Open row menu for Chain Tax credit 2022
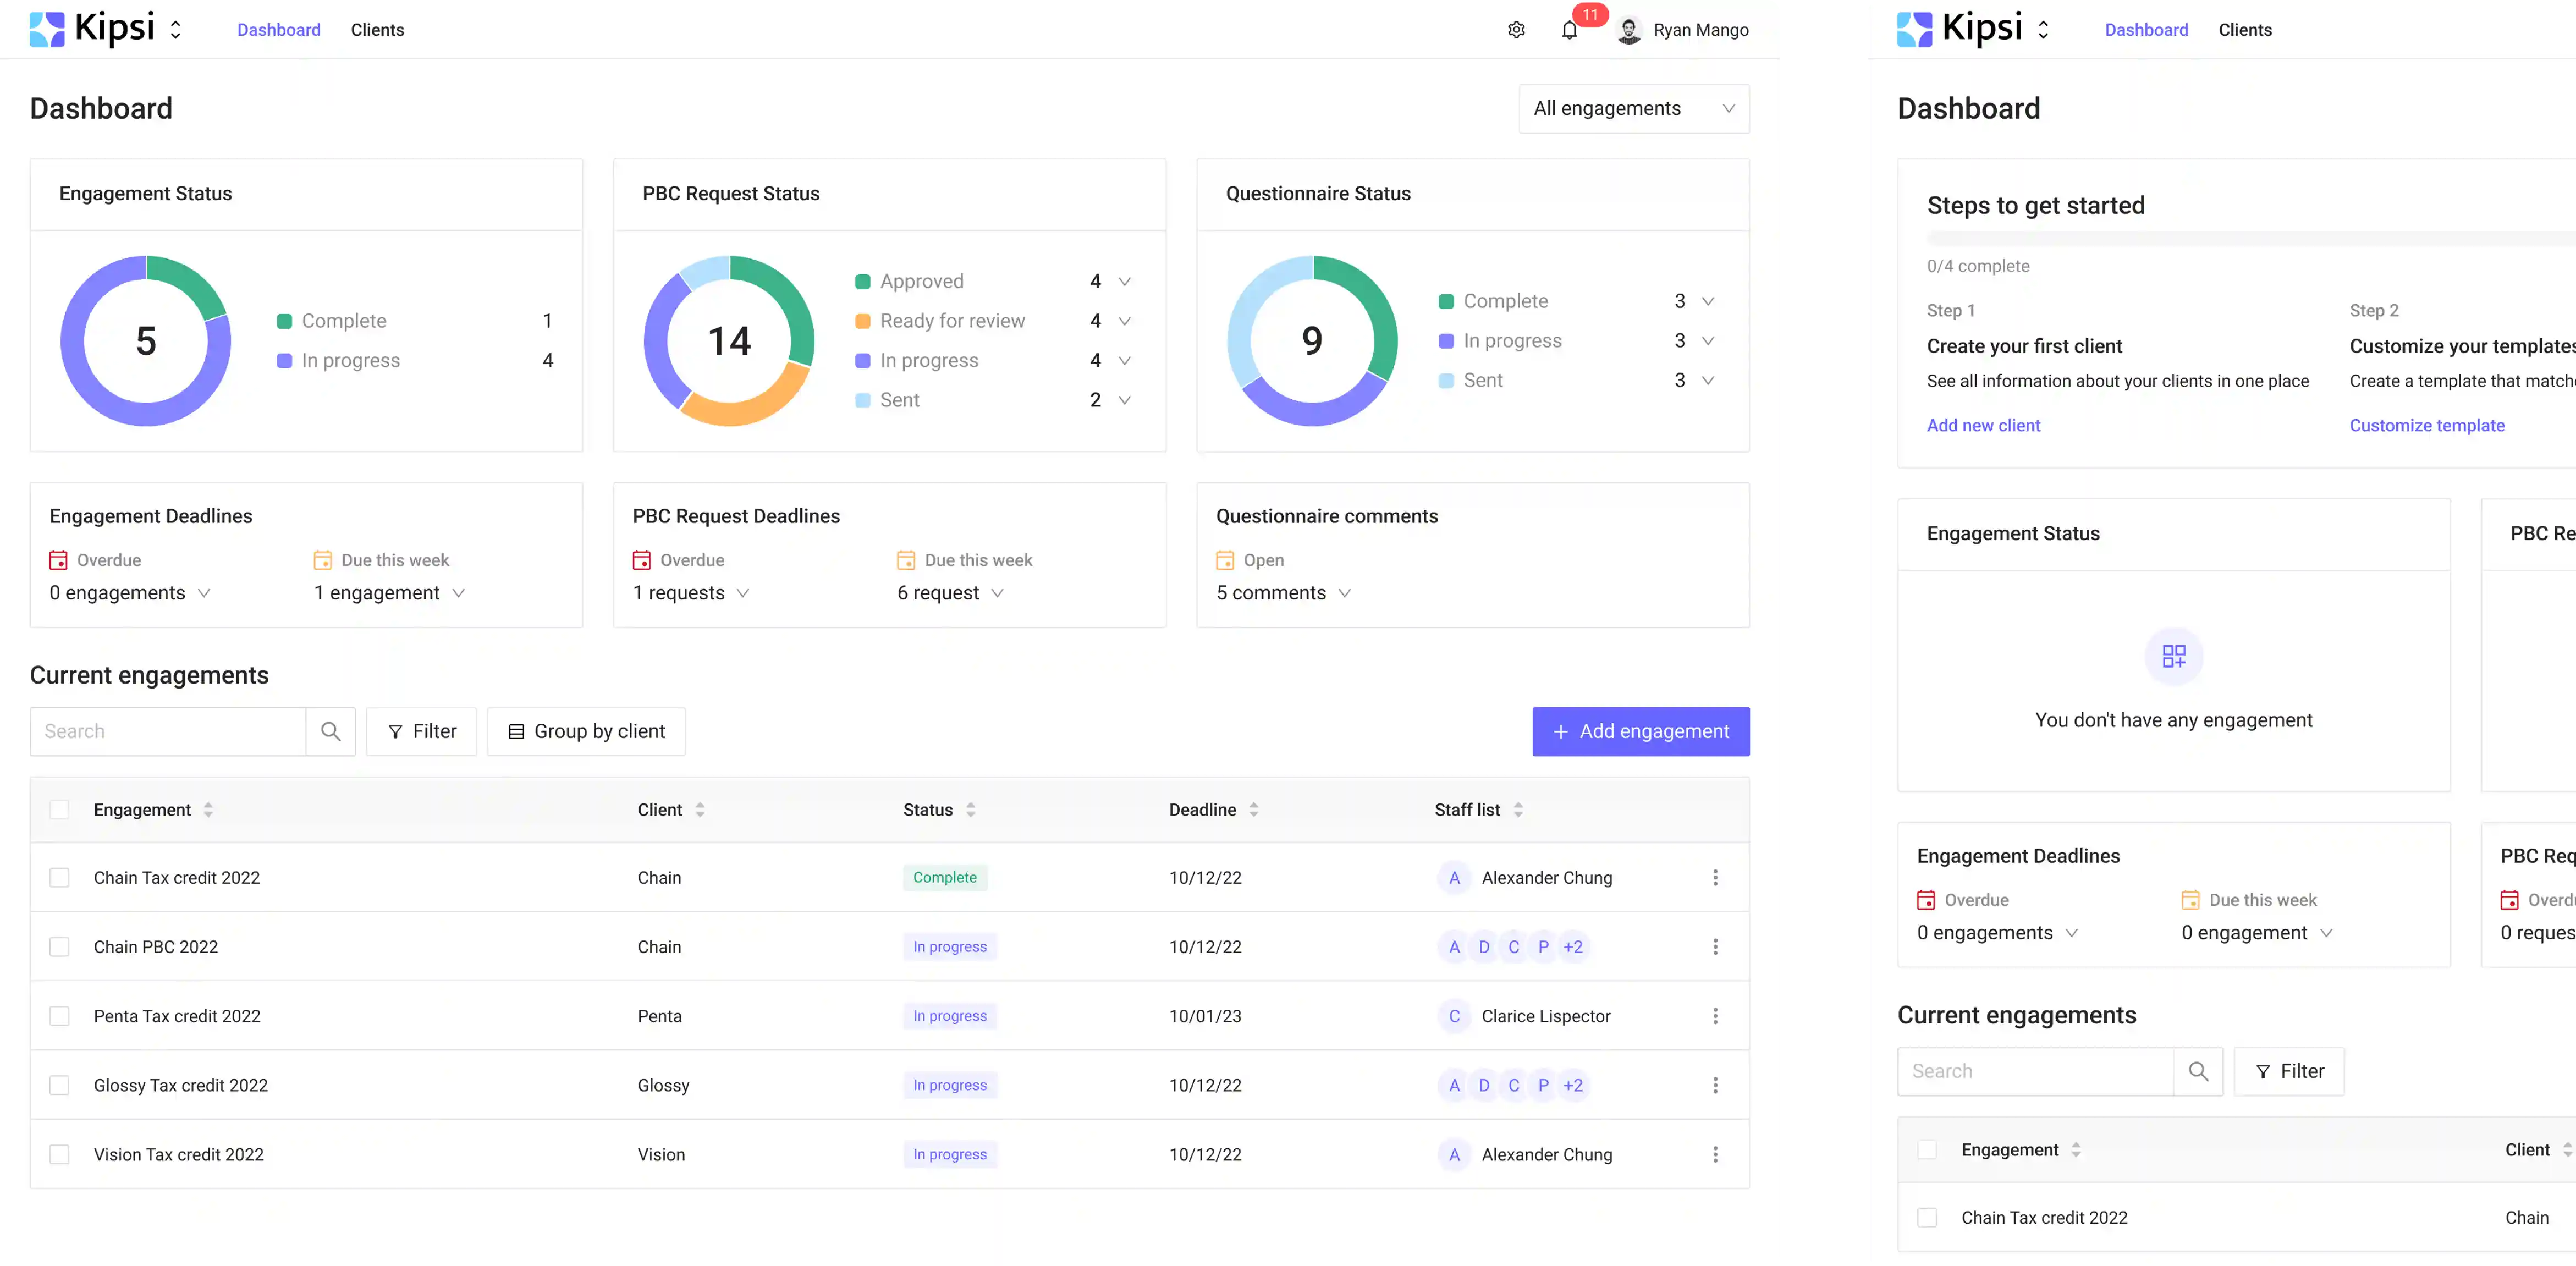 (x=1715, y=877)
